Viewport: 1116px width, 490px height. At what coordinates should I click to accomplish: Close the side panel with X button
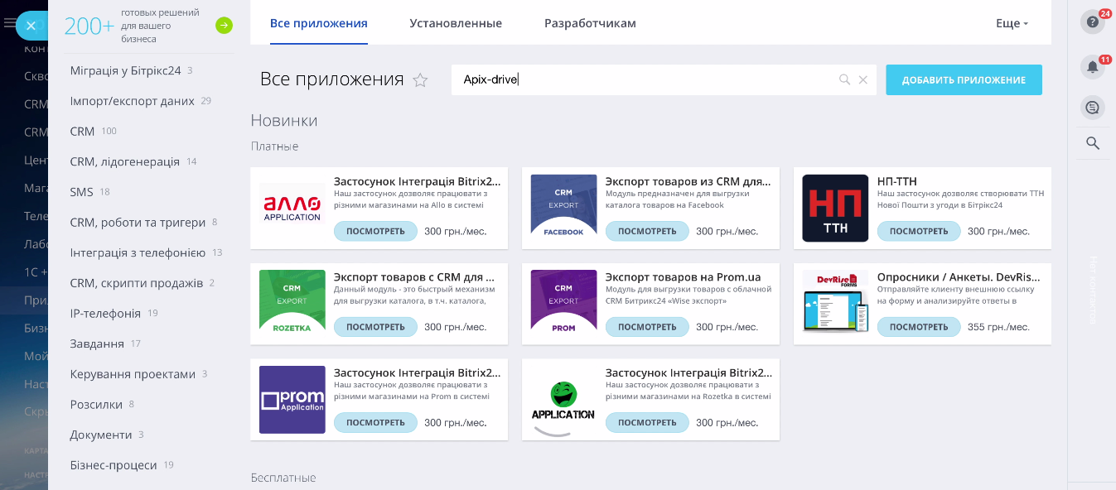tap(31, 26)
